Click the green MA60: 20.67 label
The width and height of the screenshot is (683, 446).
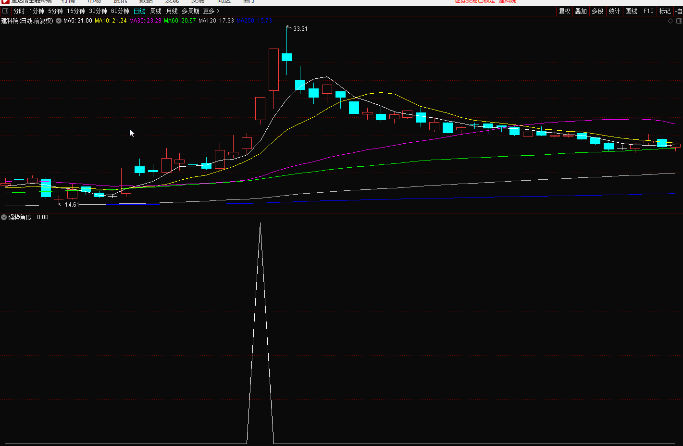click(180, 21)
